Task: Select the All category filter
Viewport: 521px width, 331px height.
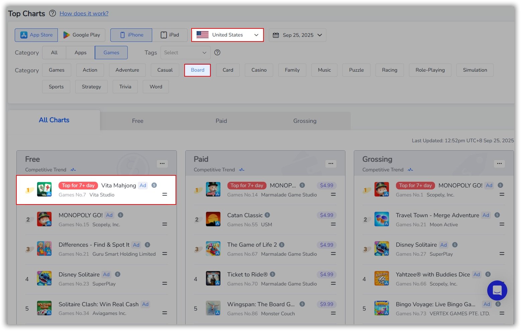Action: coord(54,53)
